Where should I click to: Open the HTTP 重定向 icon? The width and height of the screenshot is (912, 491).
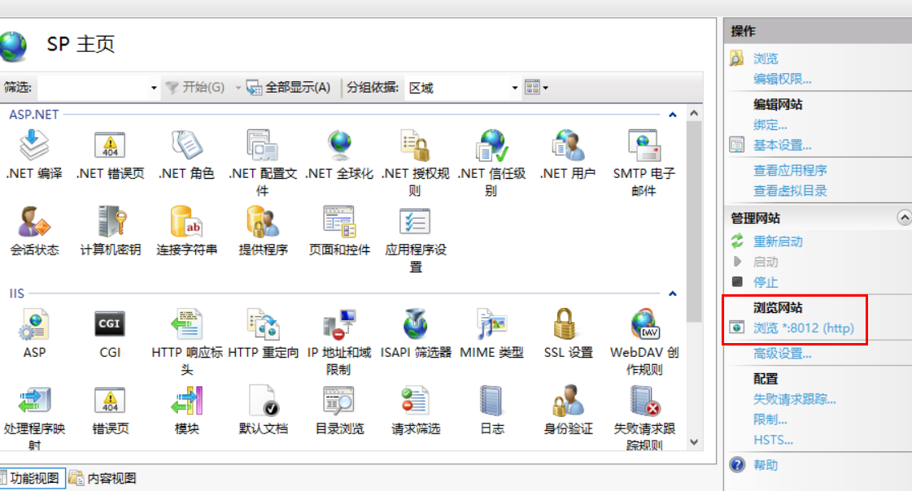click(x=263, y=324)
